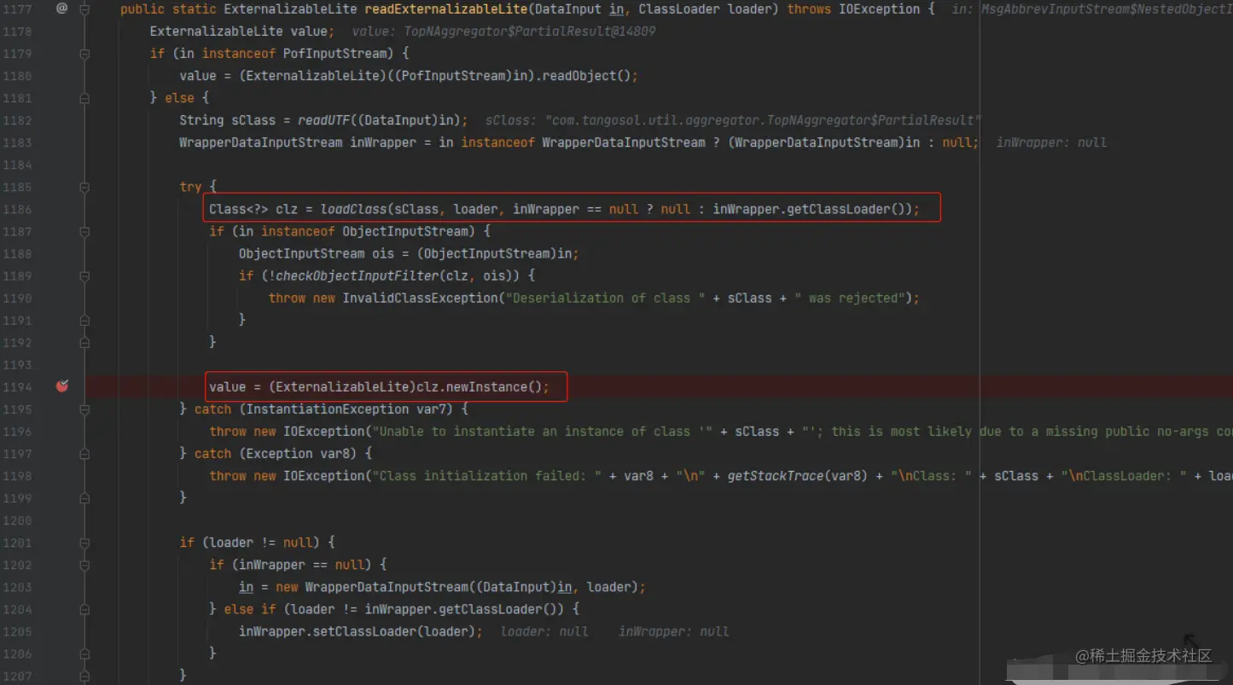Click the fold marker at line 1204
The width and height of the screenshot is (1233, 685).
point(84,609)
